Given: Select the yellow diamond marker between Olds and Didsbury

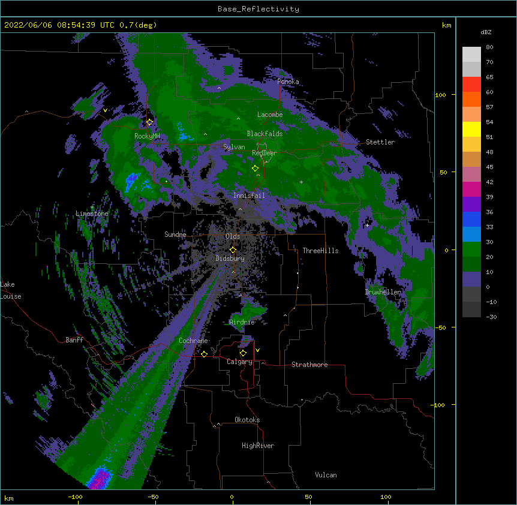Looking at the screenshot, I should tap(233, 250).
